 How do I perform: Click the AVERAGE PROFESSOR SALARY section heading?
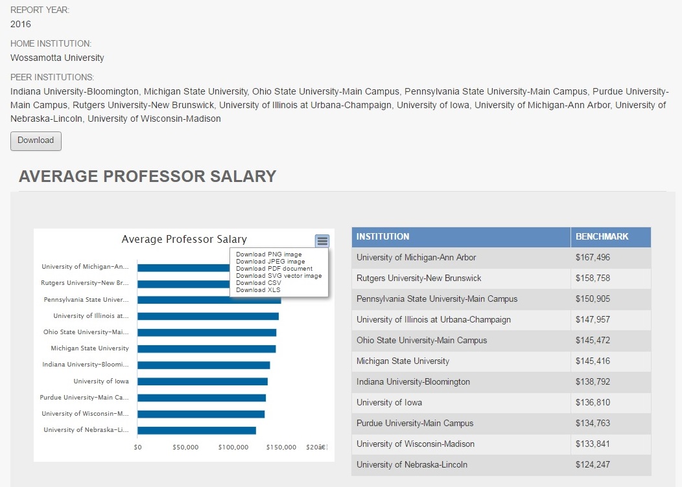pos(147,176)
